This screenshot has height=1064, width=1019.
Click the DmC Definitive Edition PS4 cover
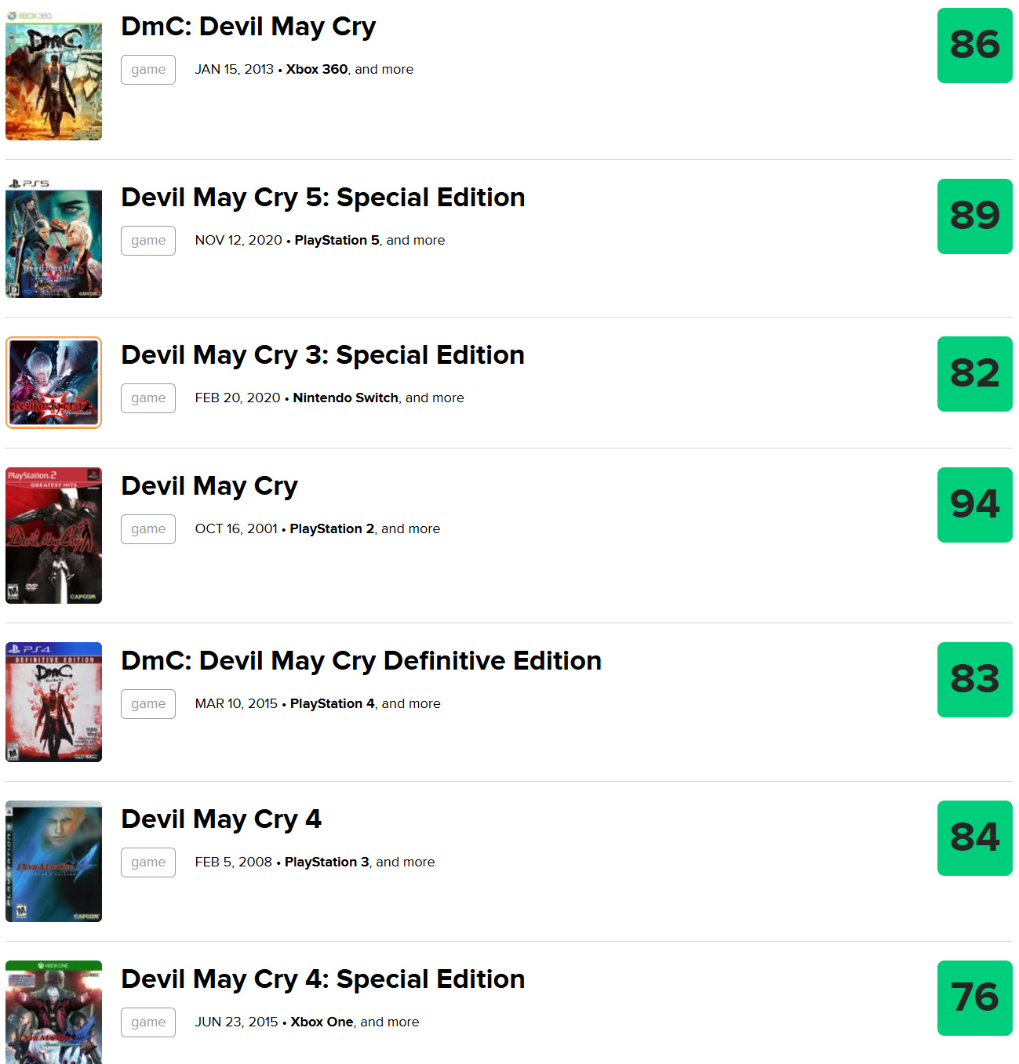click(x=53, y=702)
